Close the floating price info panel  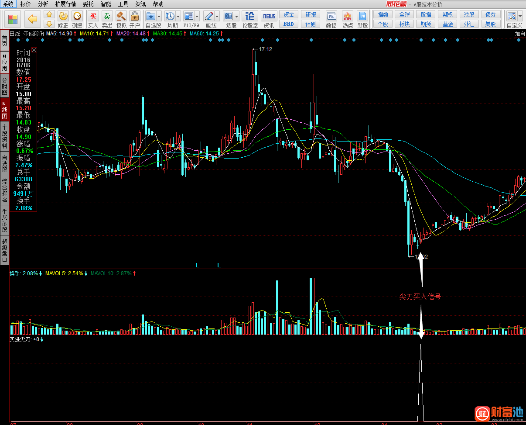pyautogui.click(x=34, y=50)
